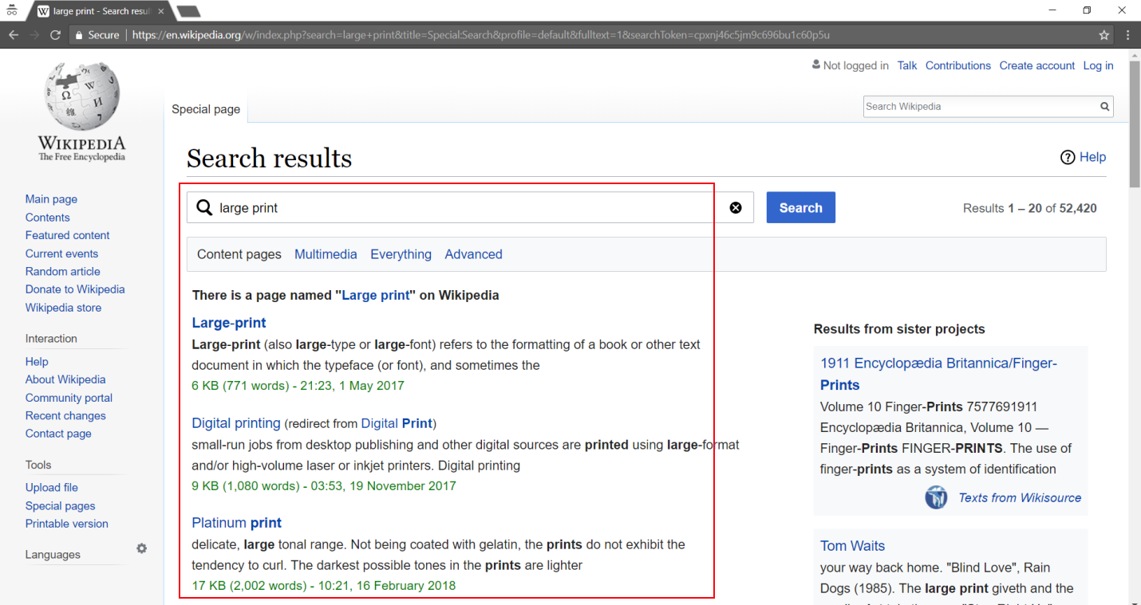Image resolution: width=1141 pixels, height=605 pixels.
Task: Open the Tom Waits sister-project result
Action: pyautogui.click(x=852, y=546)
